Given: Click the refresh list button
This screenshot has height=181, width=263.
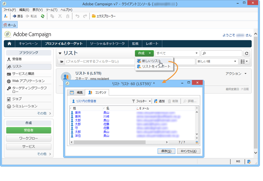Looking at the screenshot, I should click(x=247, y=53).
